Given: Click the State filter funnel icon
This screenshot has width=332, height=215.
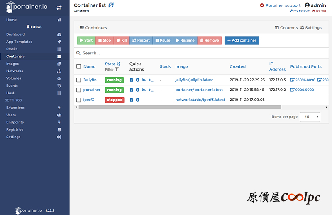Looking at the screenshot, I should point(117,69).
